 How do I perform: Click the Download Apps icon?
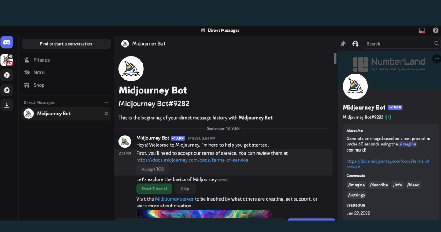[x=7, y=105]
